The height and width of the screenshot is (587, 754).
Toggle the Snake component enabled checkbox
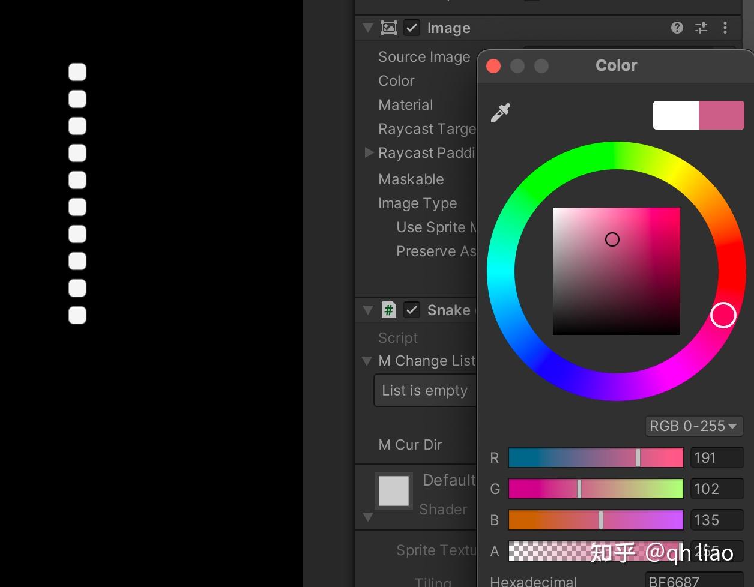(412, 310)
